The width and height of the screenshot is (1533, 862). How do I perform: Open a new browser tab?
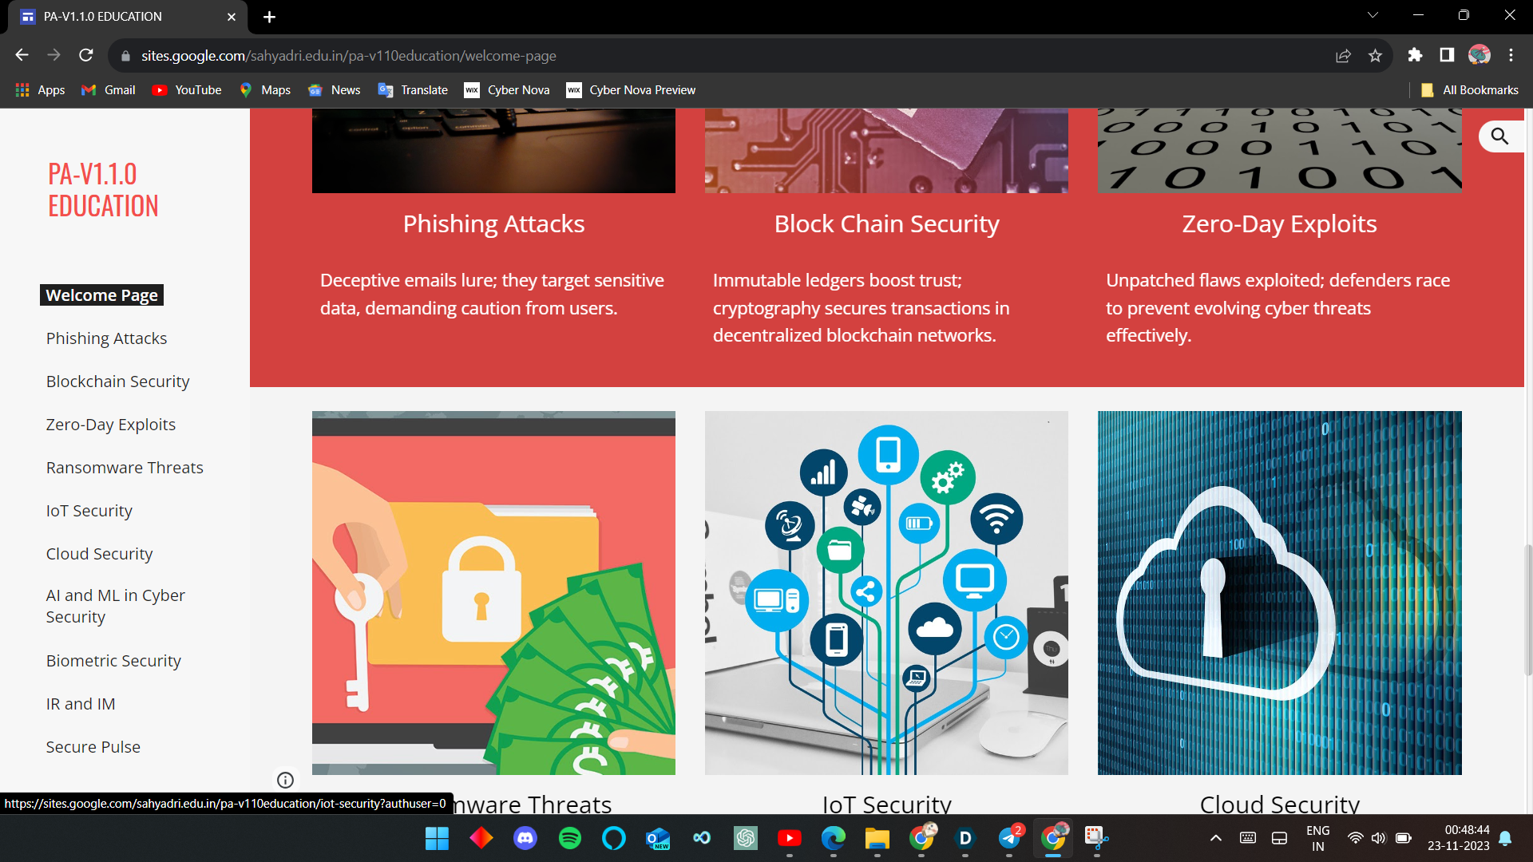[269, 17]
